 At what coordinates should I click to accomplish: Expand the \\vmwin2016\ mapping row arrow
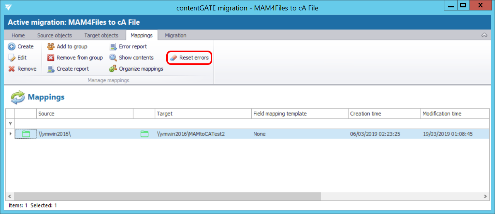click(10, 134)
